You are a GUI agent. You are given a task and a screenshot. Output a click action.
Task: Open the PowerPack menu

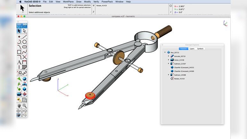point(107,2)
